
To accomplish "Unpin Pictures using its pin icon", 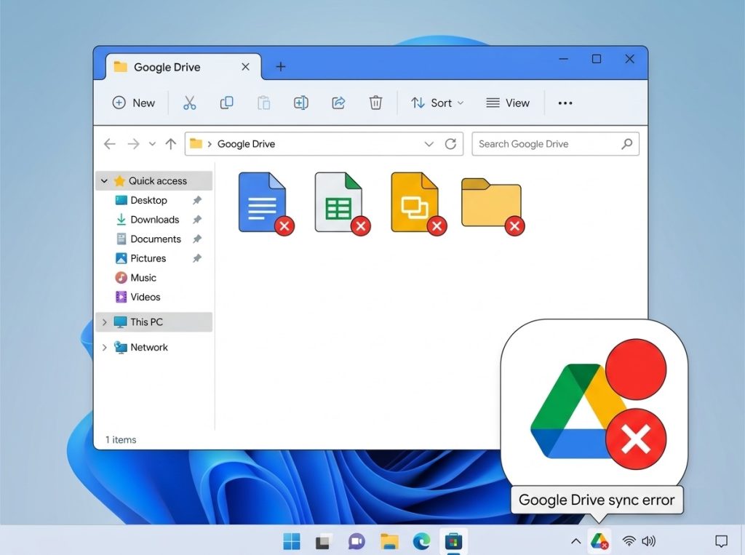I will coord(196,258).
